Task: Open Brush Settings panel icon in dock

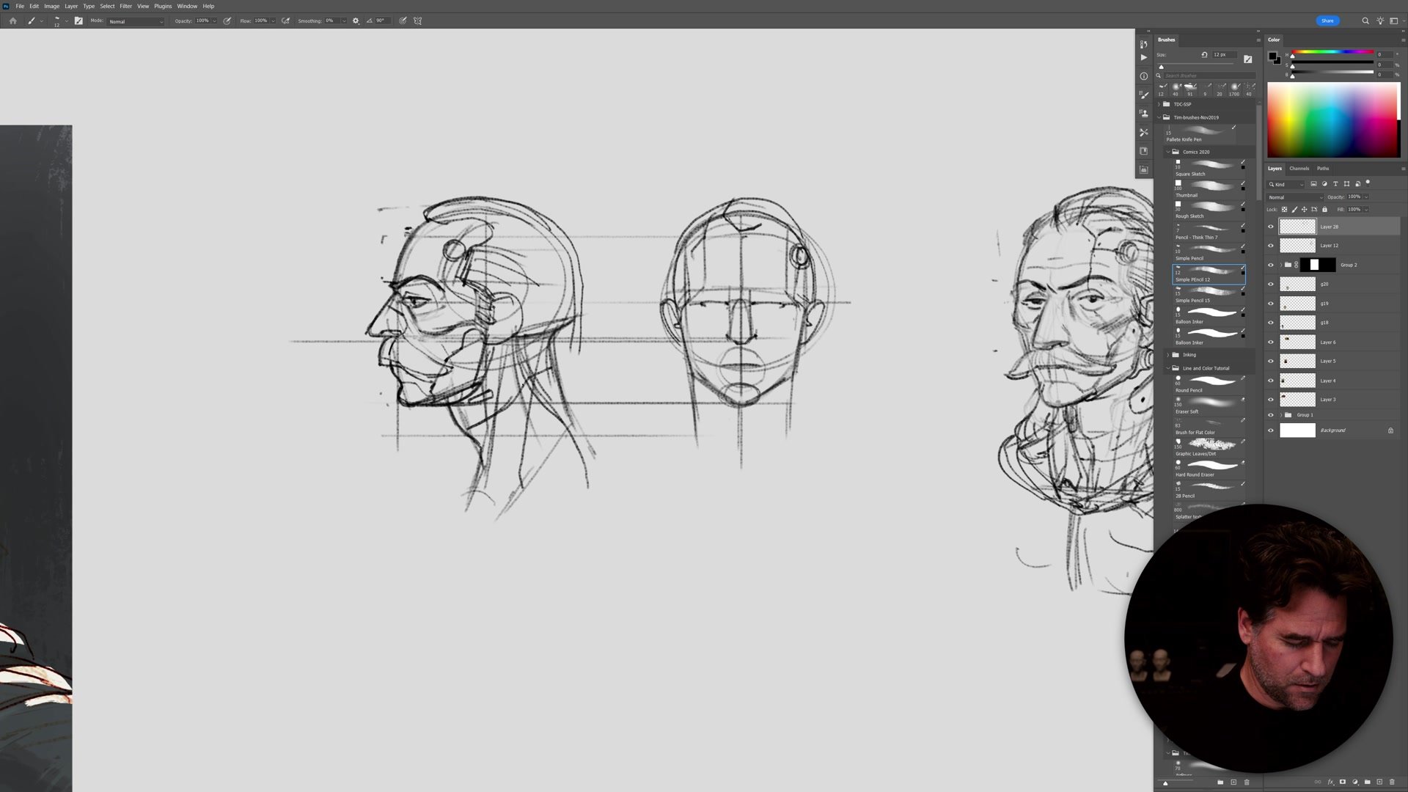Action: [1143, 95]
